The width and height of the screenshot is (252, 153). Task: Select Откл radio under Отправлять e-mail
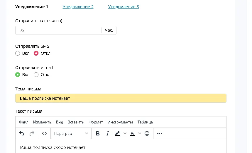[36, 75]
